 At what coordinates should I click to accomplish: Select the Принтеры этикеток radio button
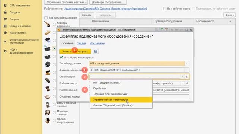[54, 112]
